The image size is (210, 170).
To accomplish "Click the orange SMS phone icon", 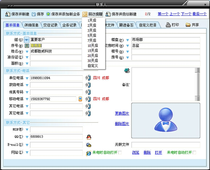I will point(80,99).
